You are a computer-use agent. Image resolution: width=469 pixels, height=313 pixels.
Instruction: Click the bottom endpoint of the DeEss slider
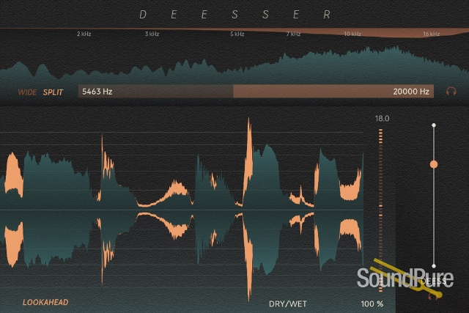[x=434, y=266]
